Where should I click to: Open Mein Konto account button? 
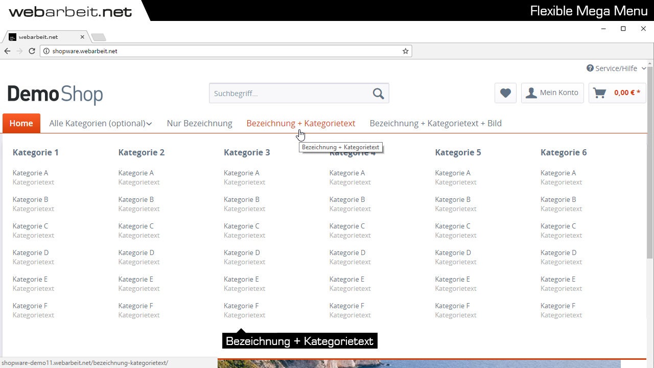[552, 93]
